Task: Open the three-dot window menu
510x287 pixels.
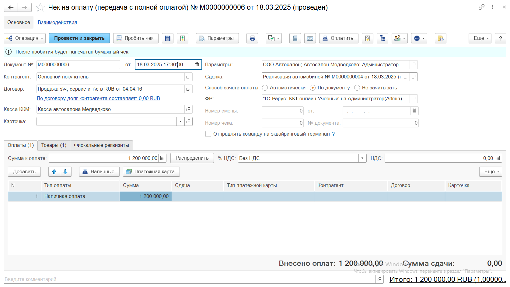Action: point(493,7)
